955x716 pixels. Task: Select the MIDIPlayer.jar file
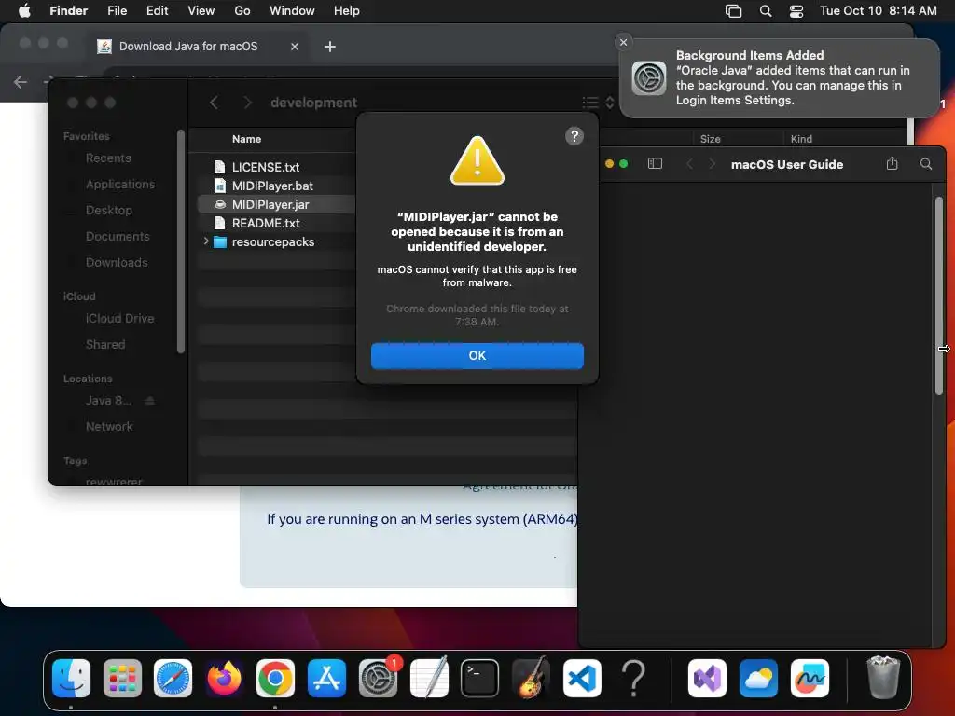click(270, 204)
